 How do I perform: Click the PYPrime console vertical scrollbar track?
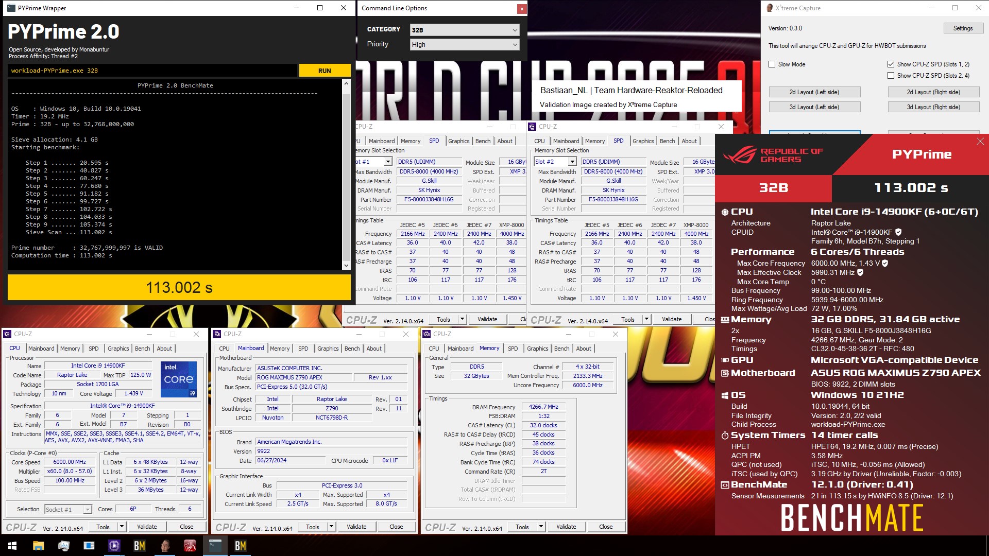coord(346,175)
